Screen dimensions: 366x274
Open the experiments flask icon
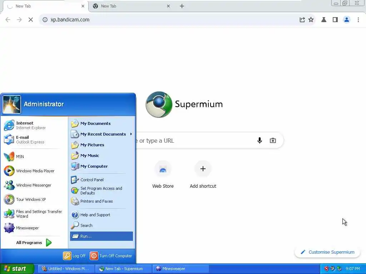[324, 20]
